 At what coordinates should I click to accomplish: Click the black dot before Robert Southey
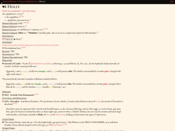[x=111, y=122]
